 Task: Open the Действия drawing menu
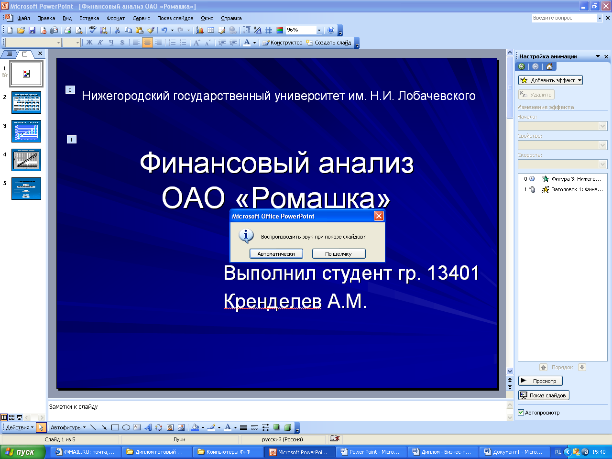tap(20, 427)
